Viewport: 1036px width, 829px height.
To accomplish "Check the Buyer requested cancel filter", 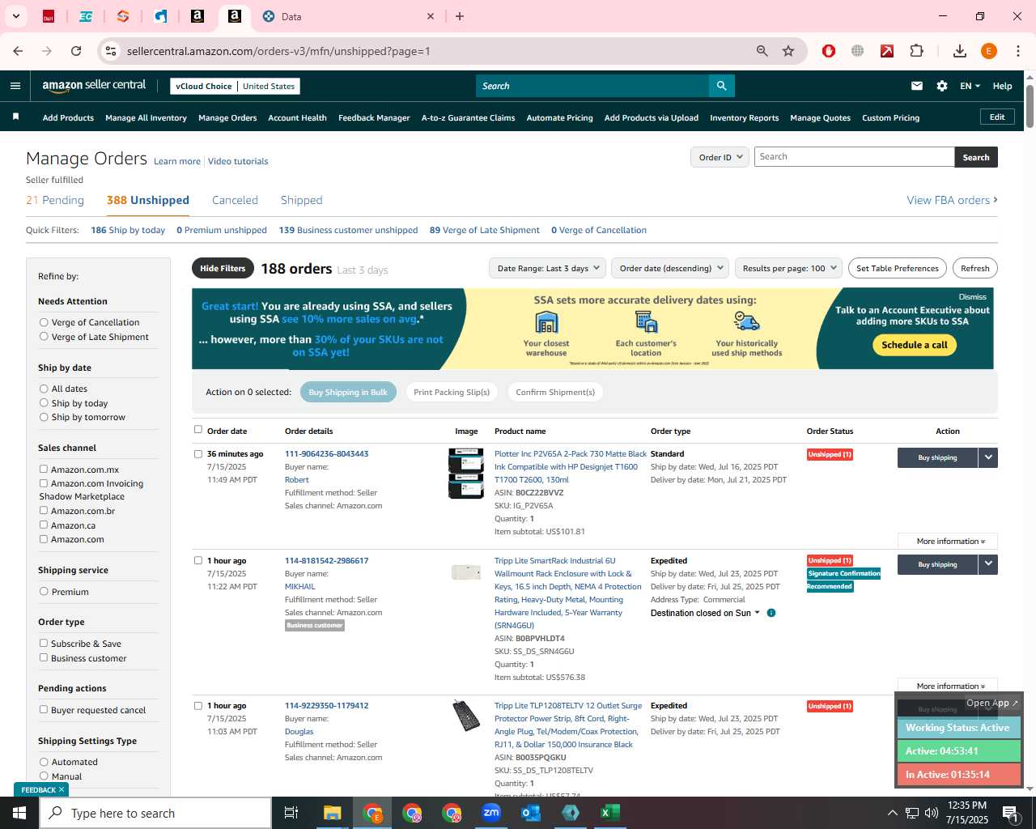I will click(x=44, y=709).
